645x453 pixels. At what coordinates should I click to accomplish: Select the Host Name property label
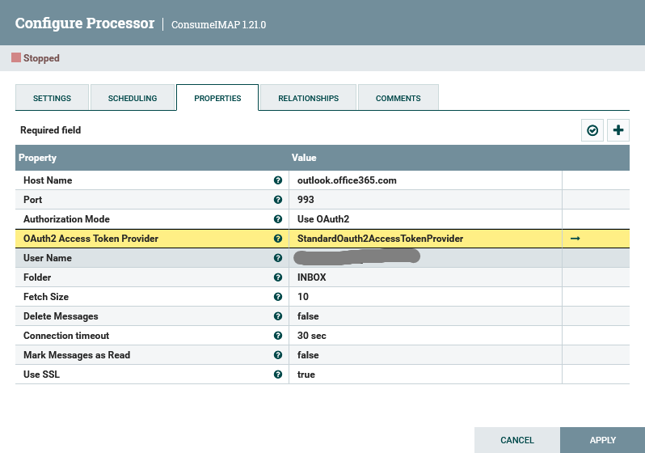click(x=48, y=180)
